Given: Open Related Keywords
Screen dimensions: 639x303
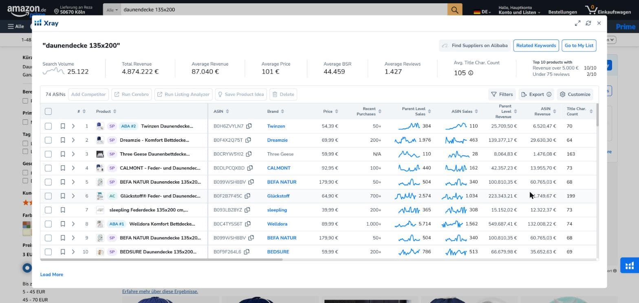Looking at the screenshot, I should pyautogui.click(x=536, y=46).
